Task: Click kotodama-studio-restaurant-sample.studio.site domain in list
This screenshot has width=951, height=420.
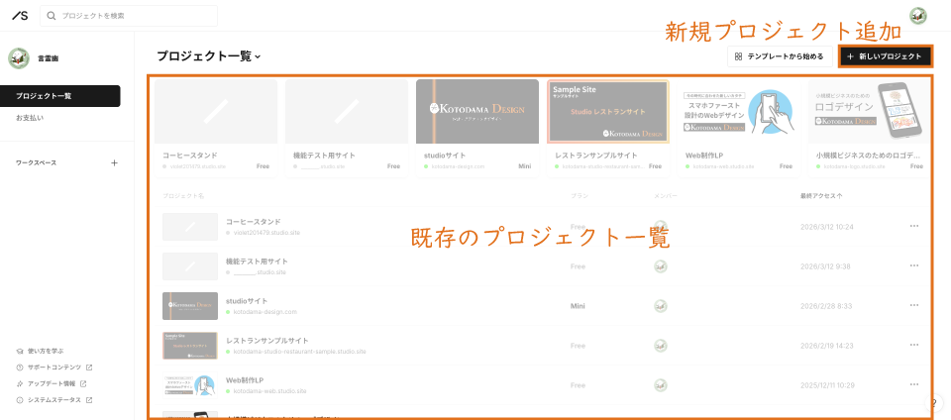Action: coord(299,352)
